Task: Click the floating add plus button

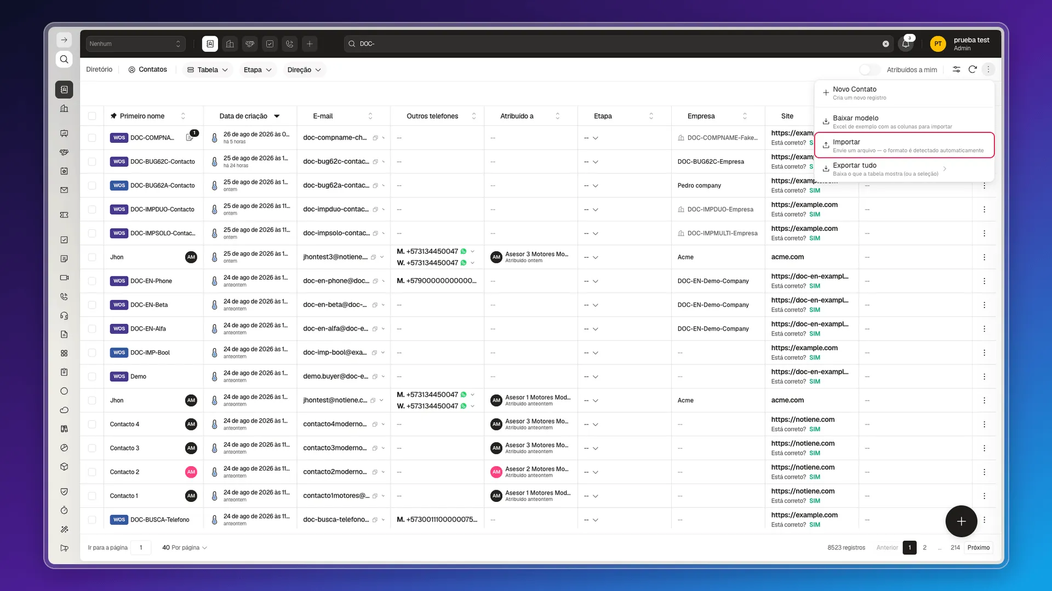Action: tap(961, 522)
